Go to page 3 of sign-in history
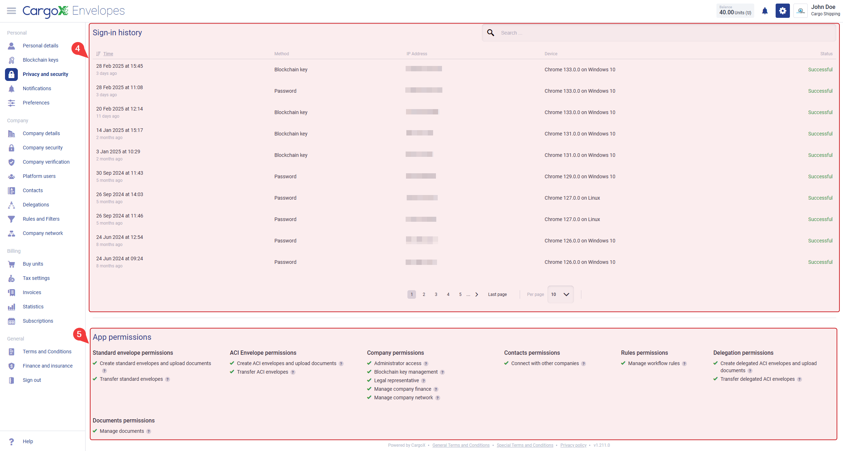This screenshot has width=843, height=451. [436, 294]
